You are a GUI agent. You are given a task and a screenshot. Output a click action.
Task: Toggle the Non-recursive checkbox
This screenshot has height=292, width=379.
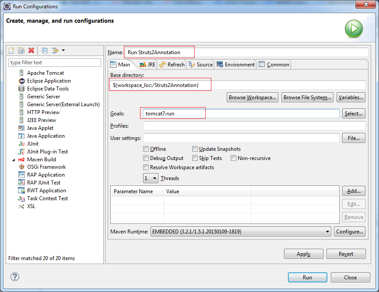[x=233, y=158]
